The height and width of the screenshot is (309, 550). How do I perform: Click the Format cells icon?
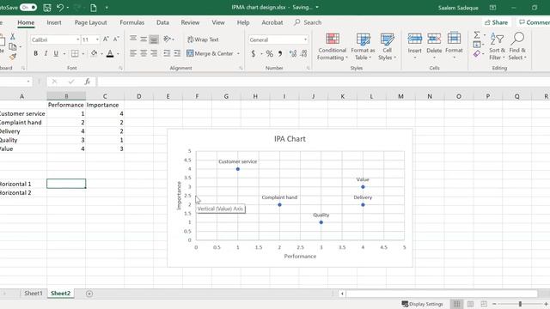pos(454,39)
